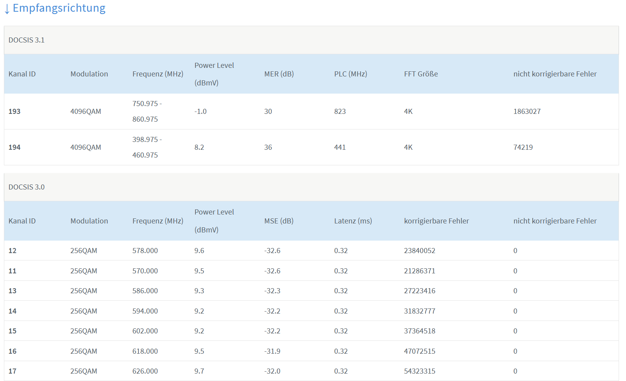Click MSE value -32.0 for channel 17
This screenshot has width=626, height=381.
[272, 371]
